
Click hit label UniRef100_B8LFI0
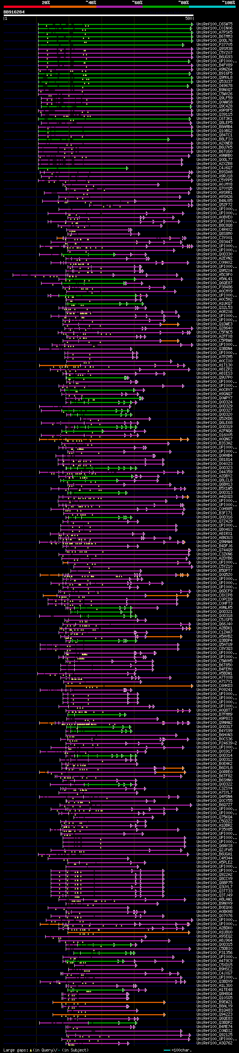214,139
